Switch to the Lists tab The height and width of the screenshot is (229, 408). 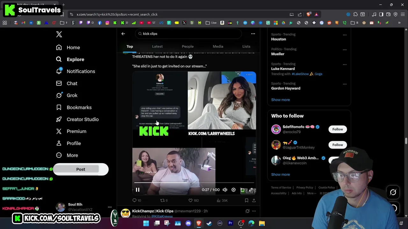click(246, 46)
